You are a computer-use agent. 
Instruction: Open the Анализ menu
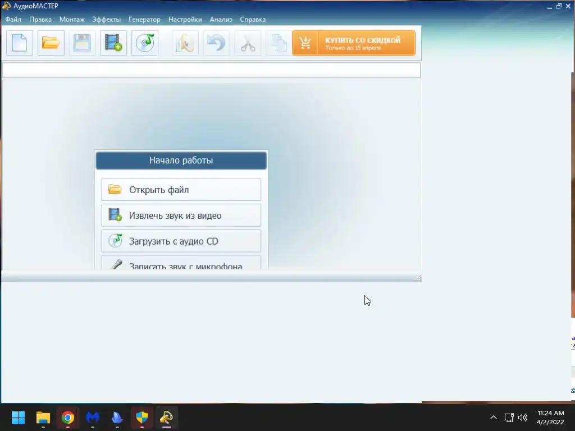221,20
